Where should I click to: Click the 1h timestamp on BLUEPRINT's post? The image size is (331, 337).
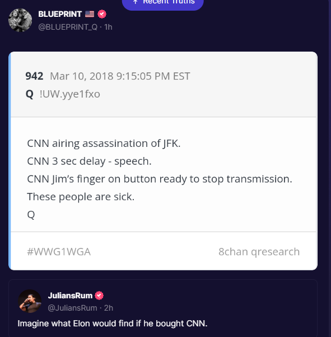(x=108, y=27)
